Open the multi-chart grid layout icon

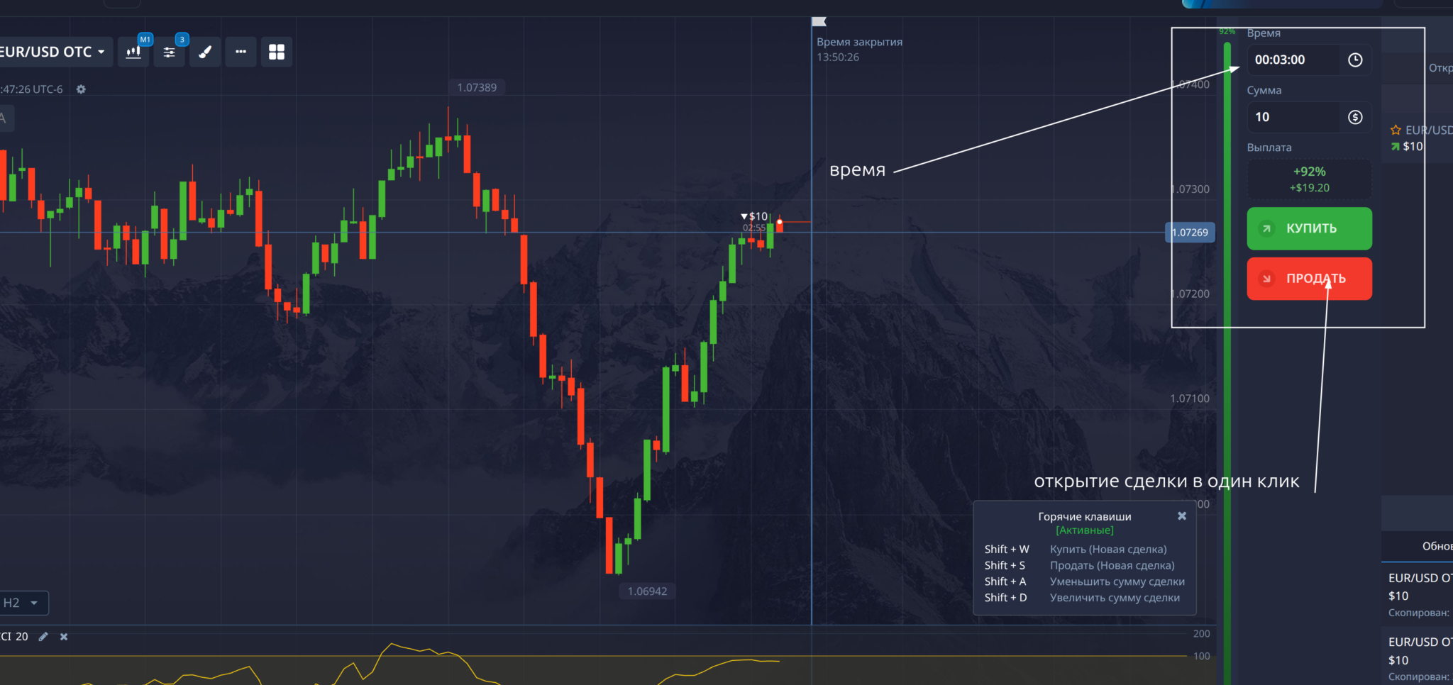coord(277,52)
